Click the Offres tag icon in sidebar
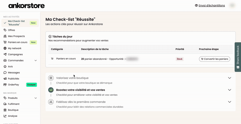 pos(5,30)
